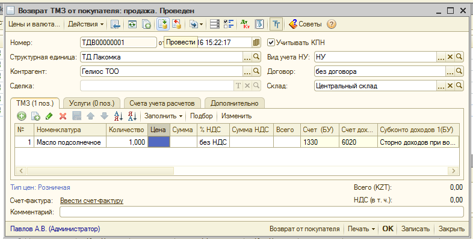Click horizontal scrollbar thumb of table
This screenshot has height=239, width=473.
click(x=100, y=171)
